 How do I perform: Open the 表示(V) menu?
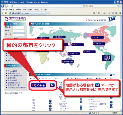click(19, 10)
